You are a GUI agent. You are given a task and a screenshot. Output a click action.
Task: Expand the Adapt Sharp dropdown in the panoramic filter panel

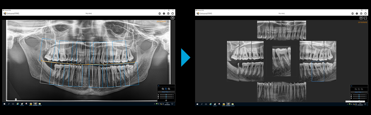166,92
